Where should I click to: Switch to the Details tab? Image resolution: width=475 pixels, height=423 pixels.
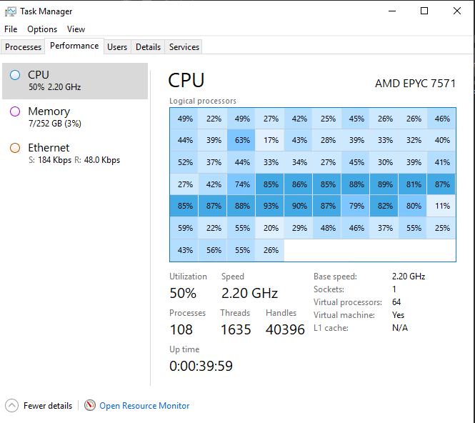[148, 47]
